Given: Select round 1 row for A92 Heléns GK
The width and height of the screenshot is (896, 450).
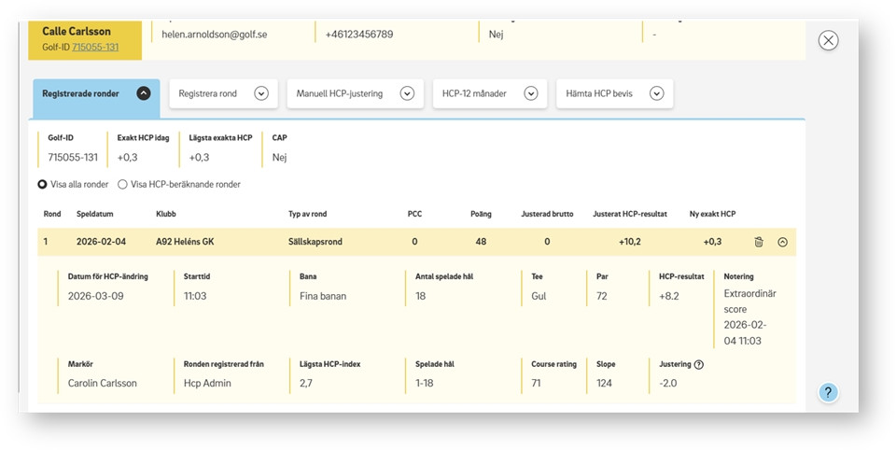Looking at the screenshot, I should click(185, 242).
